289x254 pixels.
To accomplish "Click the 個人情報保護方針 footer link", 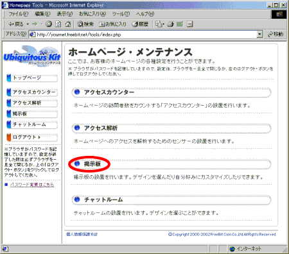I will tap(82, 234).
